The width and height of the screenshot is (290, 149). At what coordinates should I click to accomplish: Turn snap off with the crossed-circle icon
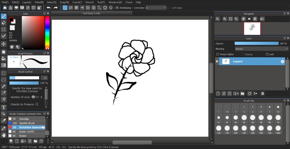tap(65, 8)
